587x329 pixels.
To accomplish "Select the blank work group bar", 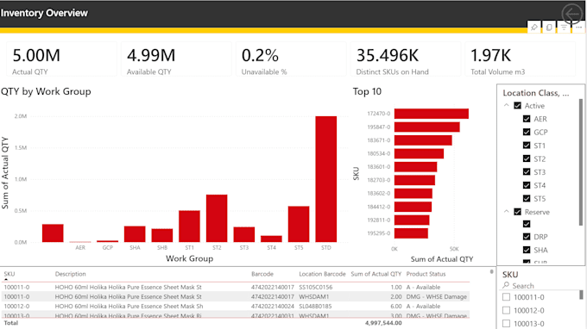I will 53,233.
